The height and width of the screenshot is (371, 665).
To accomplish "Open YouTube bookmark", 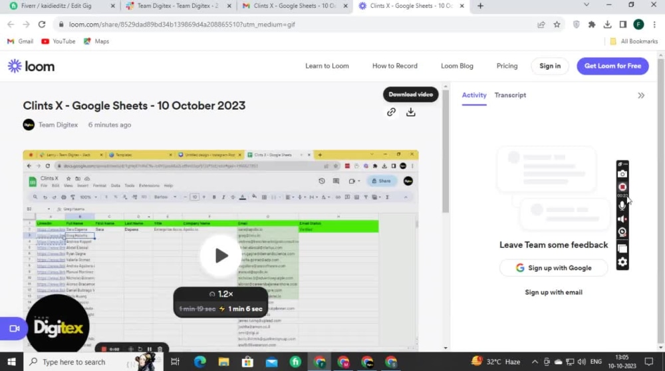I will [59, 41].
